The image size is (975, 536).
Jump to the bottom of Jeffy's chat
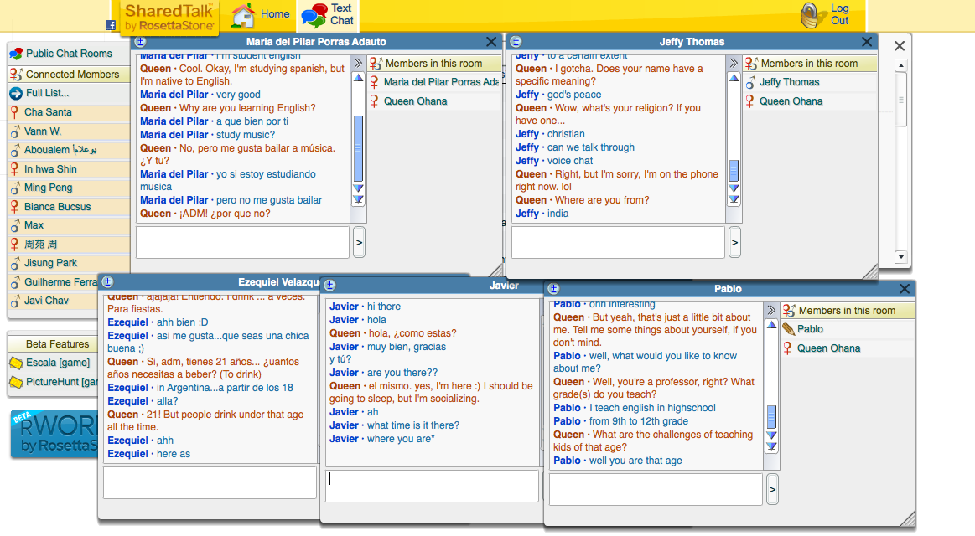[x=734, y=199]
